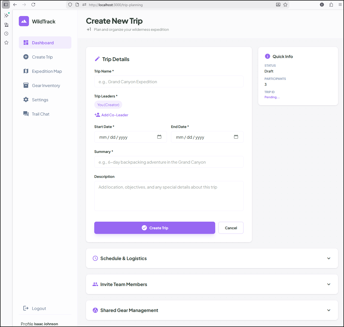Go to Expedition Map in sidebar
This screenshot has width=344, height=327.
coord(47,71)
